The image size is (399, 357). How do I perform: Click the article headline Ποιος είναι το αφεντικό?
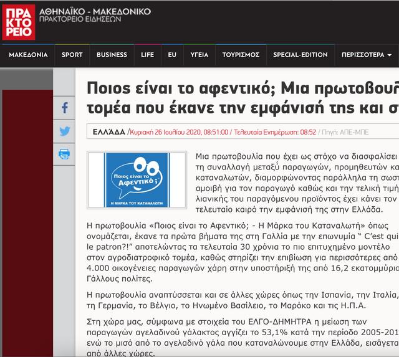tap(243, 98)
